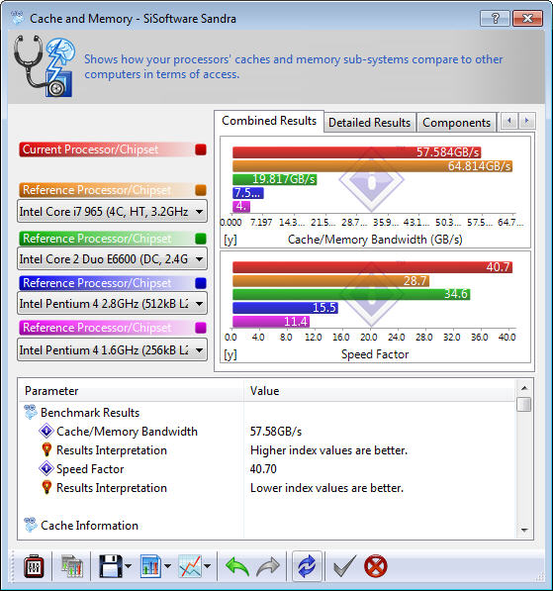Click the Cache Information heading icon
The height and width of the screenshot is (591, 553).
[x=31, y=525]
